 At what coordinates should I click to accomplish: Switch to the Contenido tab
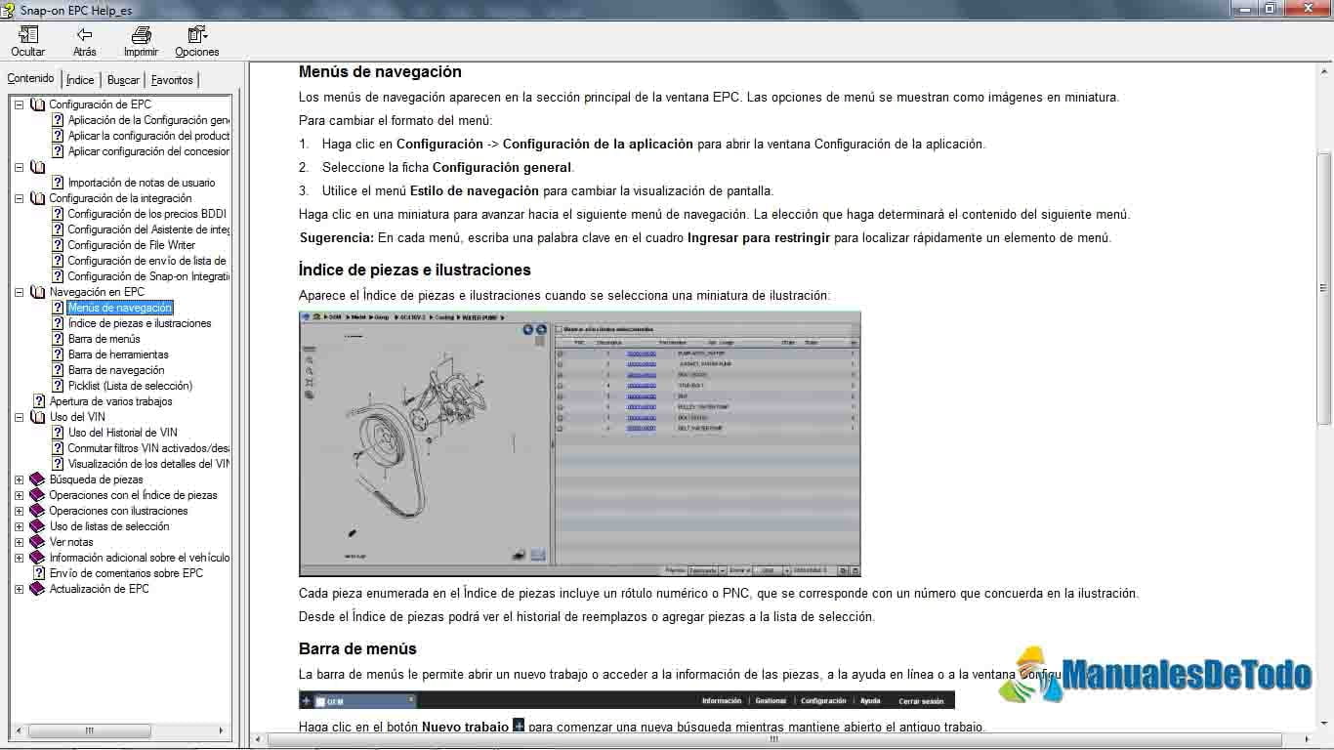tap(31, 78)
